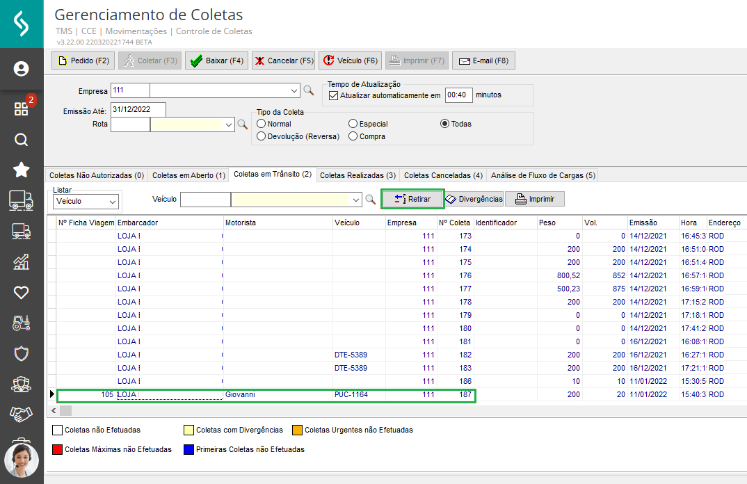Click the Rota code input field
The width and height of the screenshot is (747, 484).
pyautogui.click(x=130, y=124)
